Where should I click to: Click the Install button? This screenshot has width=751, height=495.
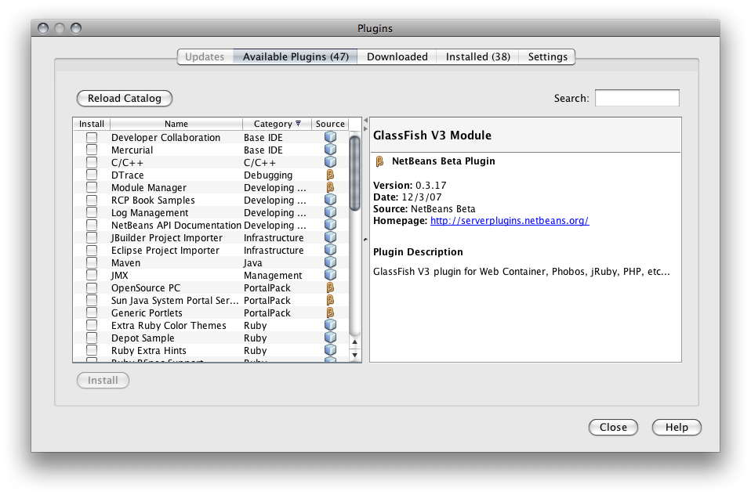pos(103,380)
